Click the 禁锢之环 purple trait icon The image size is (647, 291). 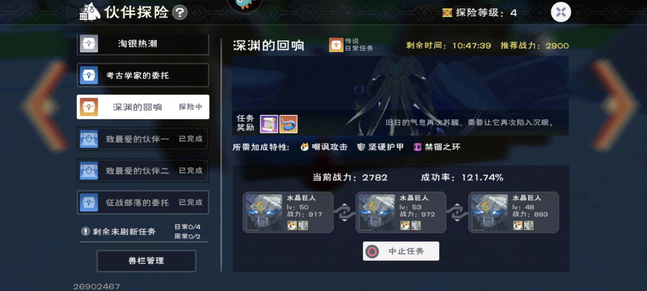418,147
